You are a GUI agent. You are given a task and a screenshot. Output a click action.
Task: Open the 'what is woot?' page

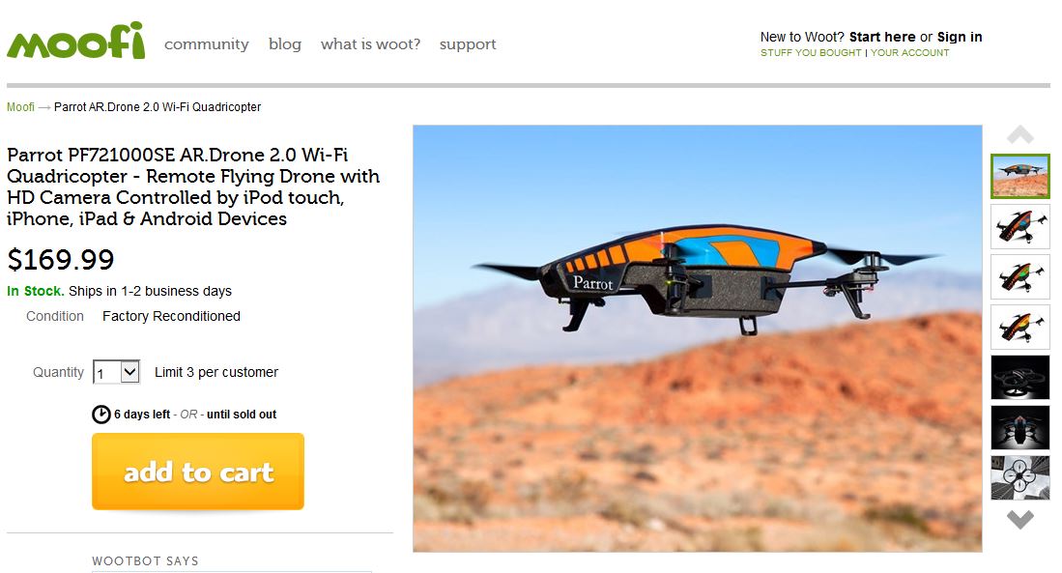(x=370, y=44)
